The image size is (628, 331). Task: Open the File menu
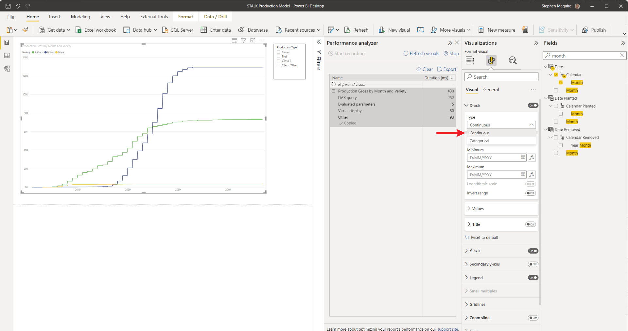coord(11,17)
